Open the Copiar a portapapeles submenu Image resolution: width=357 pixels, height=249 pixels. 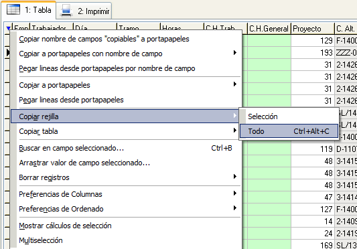(127, 85)
